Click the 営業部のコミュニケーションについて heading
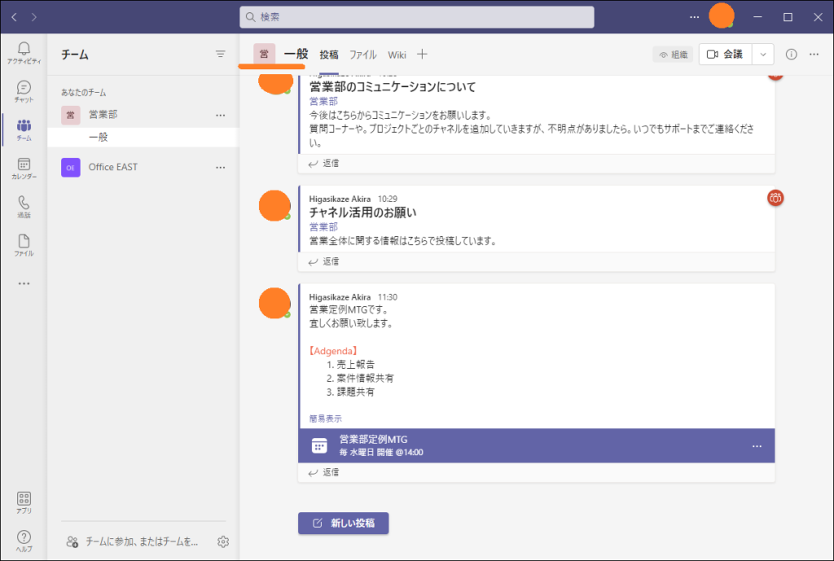The width and height of the screenshot is (834, 561). (393, 86)
